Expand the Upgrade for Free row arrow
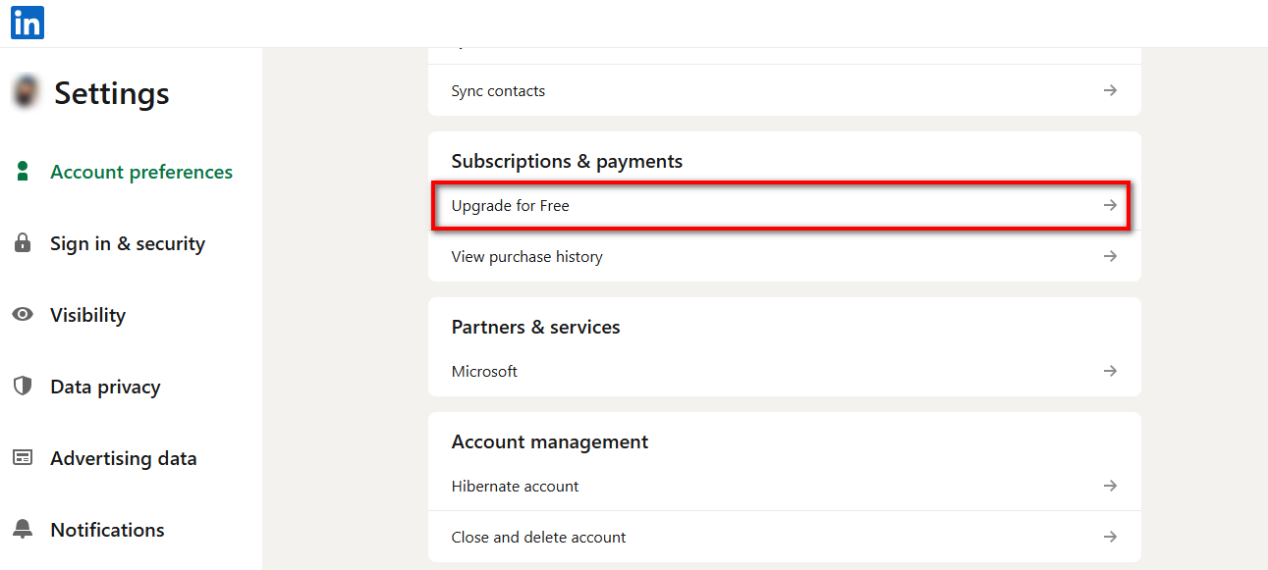Viewport: 1268px width, 570px height. 1109,205
